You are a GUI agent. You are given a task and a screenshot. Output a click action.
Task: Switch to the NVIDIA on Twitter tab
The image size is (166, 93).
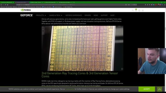(36, 2)
